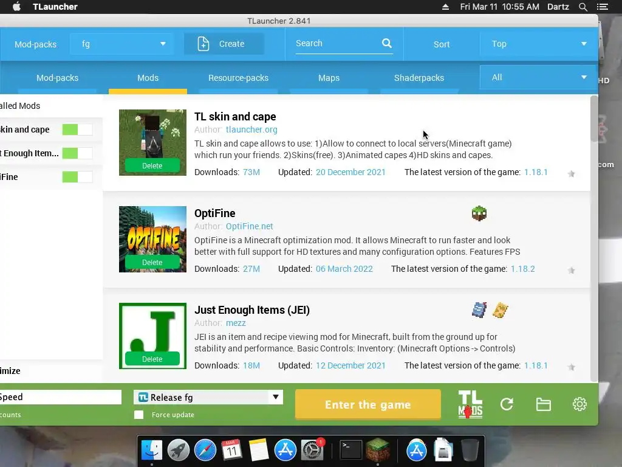Open Calendar in the Dock
622x467 pixels.
click(231, 451)
